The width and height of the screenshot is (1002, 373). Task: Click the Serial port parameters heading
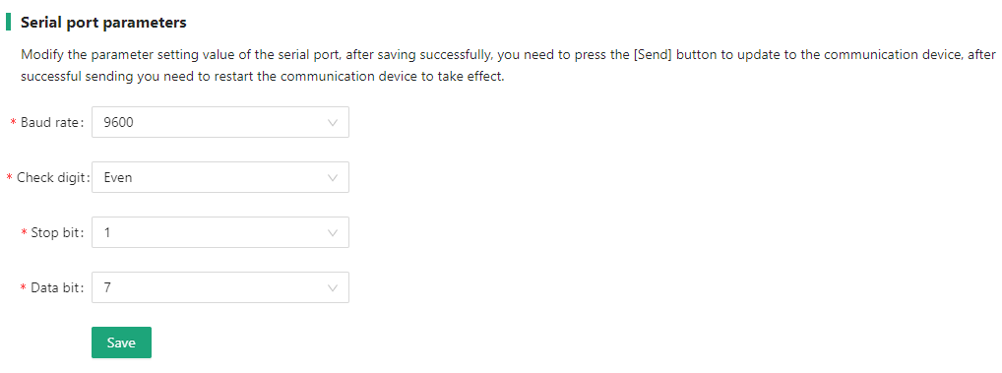click(x=103, y=23)
